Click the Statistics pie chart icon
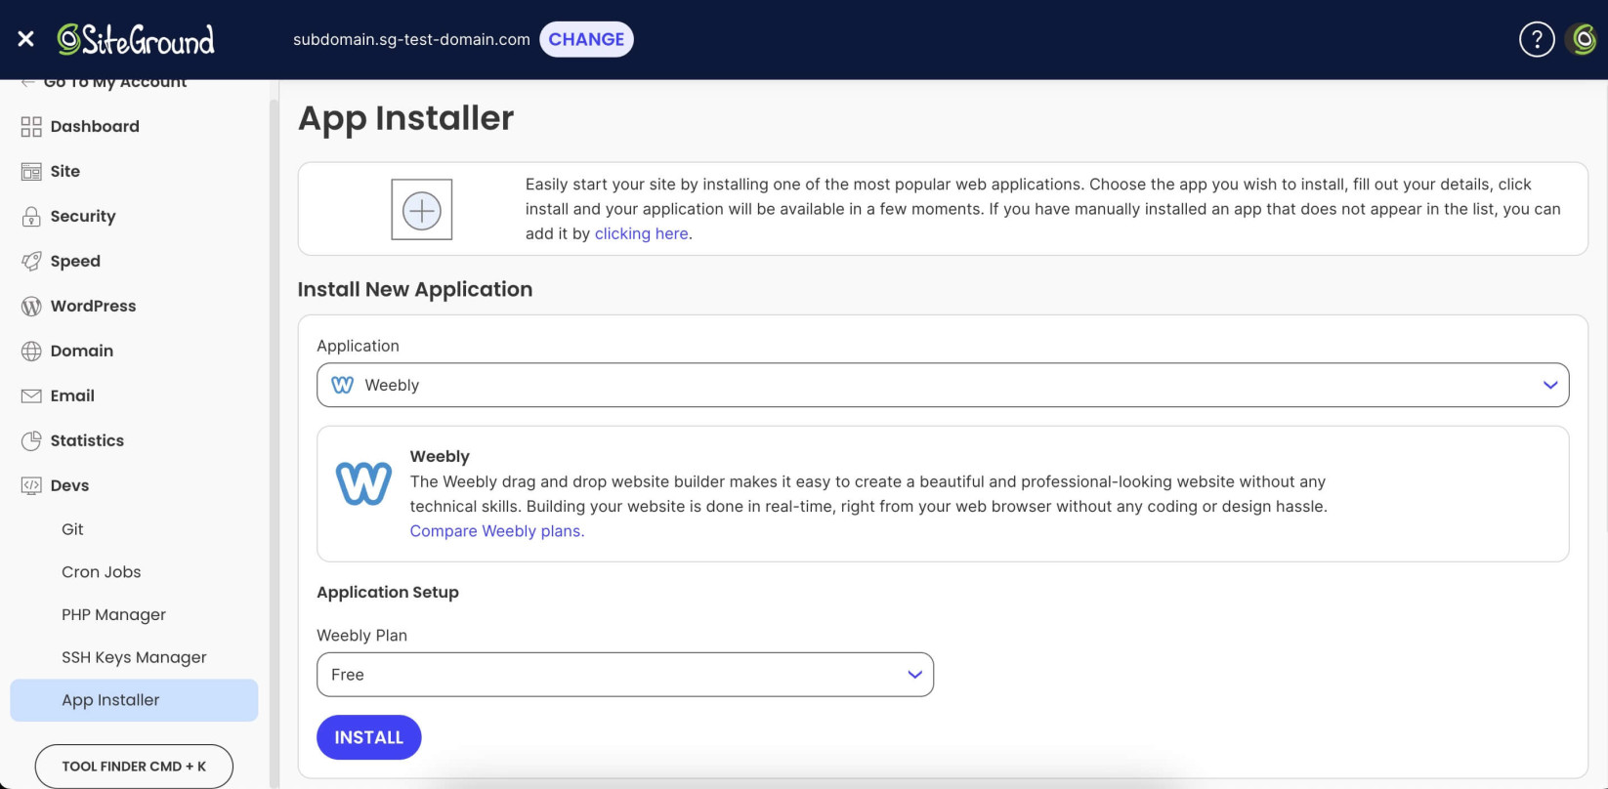This screenshot has height=789, width=1608. (x=31, y=440)
